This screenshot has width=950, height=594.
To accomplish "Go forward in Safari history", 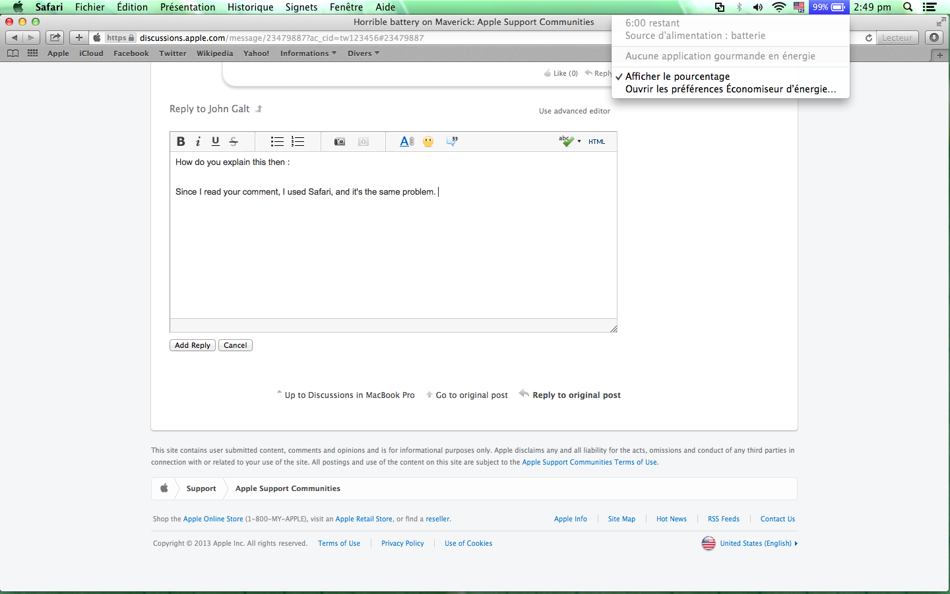I will (31, 38).
